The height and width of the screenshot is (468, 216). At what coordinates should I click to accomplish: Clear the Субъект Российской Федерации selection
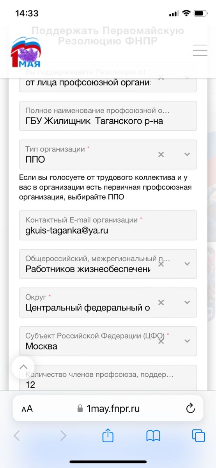161,341
